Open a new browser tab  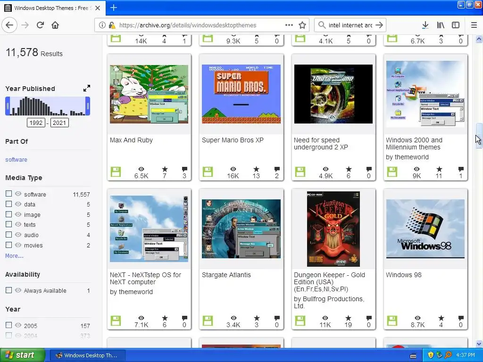pyautogui.click(x=114, y=8)
